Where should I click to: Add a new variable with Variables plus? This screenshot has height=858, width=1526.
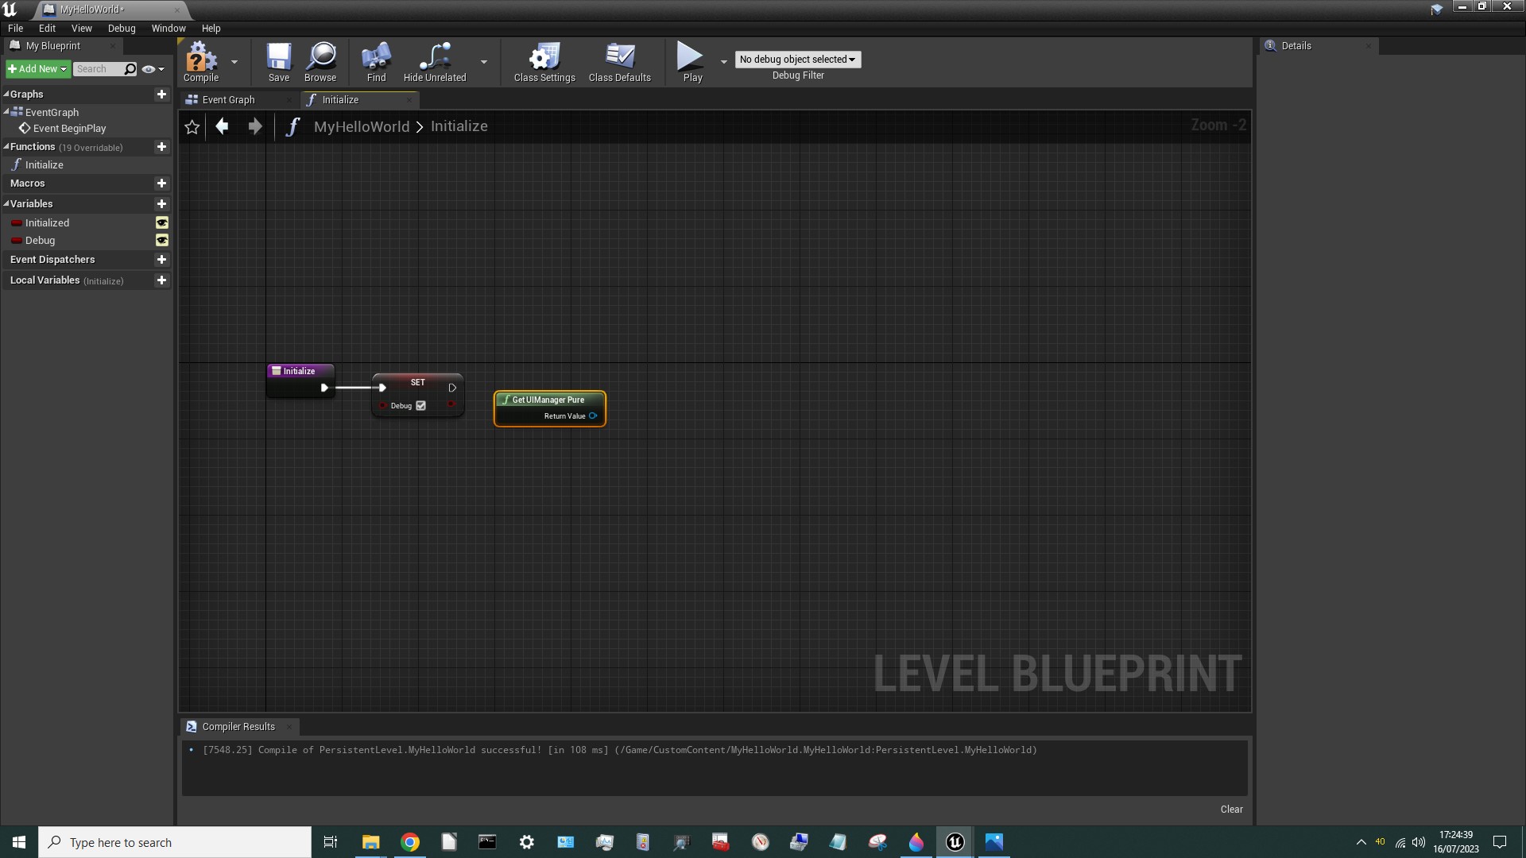161,204
